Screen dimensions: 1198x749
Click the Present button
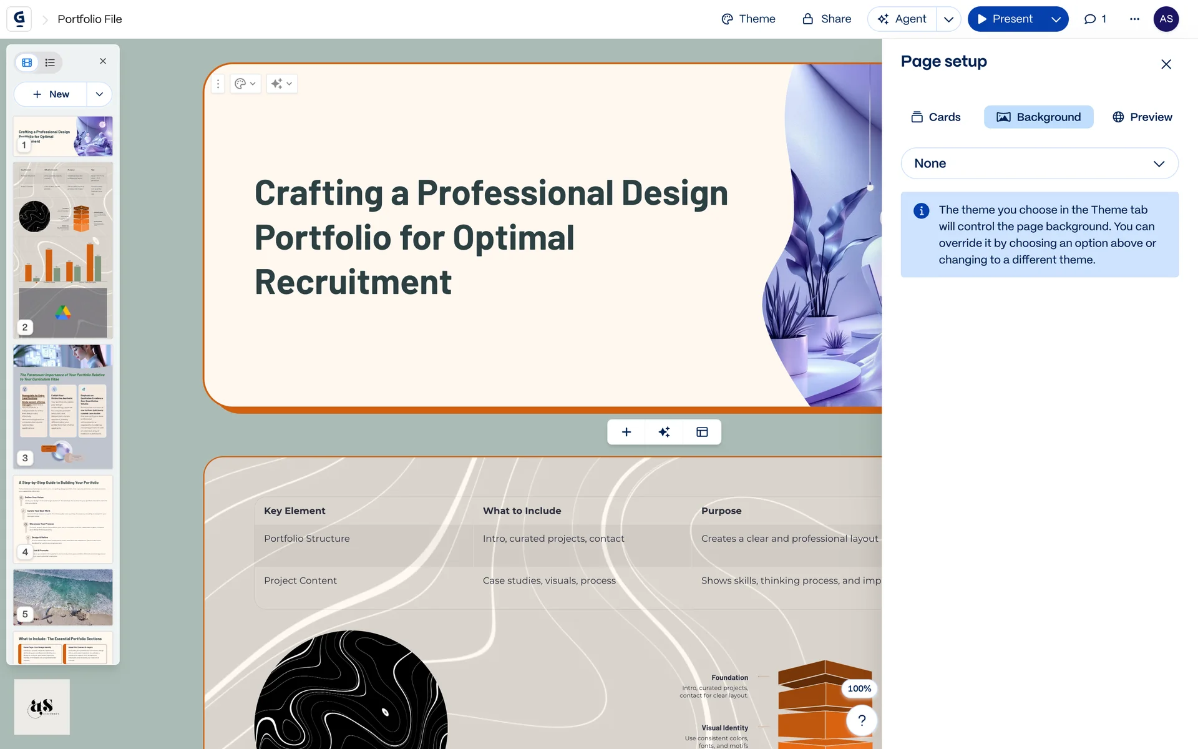pyautogui.click(x=1005, y=19)
